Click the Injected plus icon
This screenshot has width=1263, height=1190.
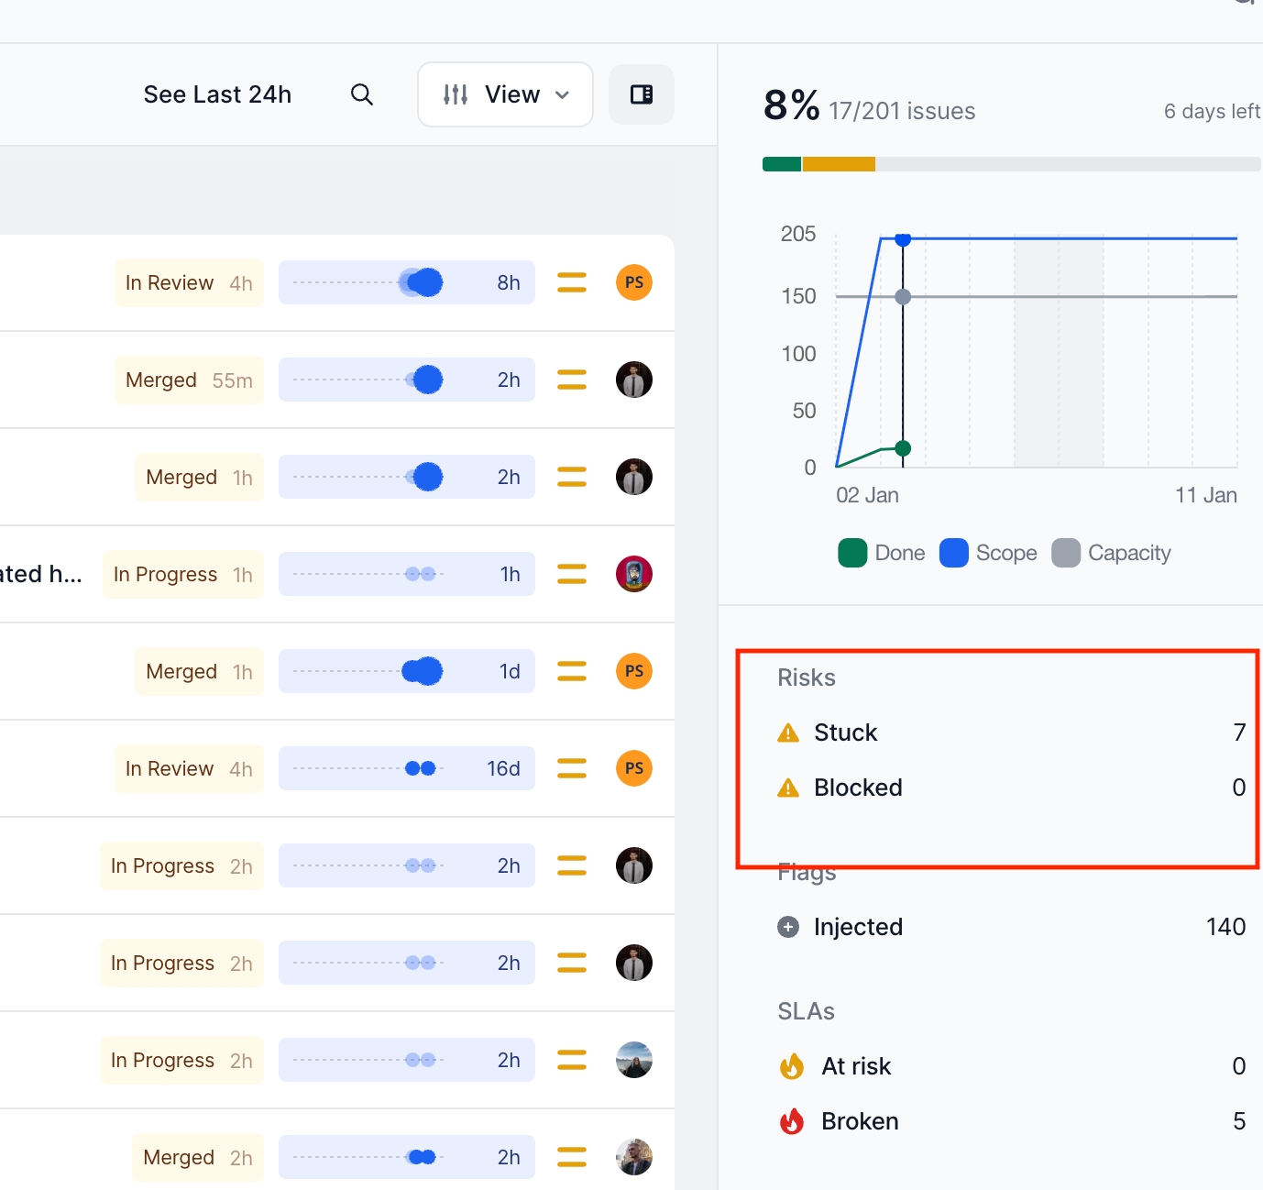pyautogui.click(x=788, y=927)
